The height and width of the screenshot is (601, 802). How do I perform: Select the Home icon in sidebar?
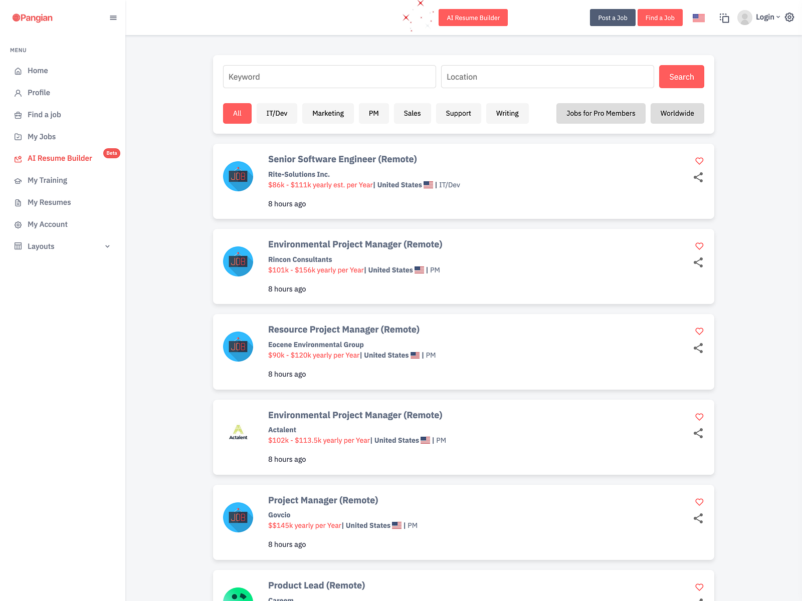coord(18,71)
